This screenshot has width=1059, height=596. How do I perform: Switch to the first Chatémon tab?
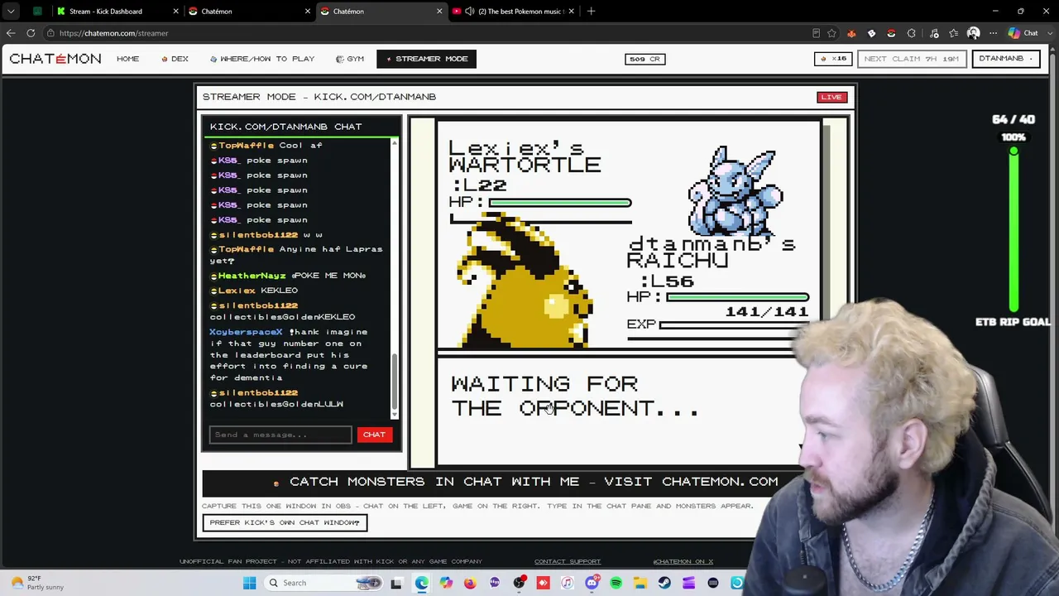(x=248, y=11)
